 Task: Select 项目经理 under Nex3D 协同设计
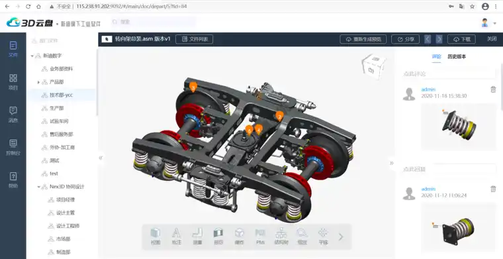(x=66, y=200)
